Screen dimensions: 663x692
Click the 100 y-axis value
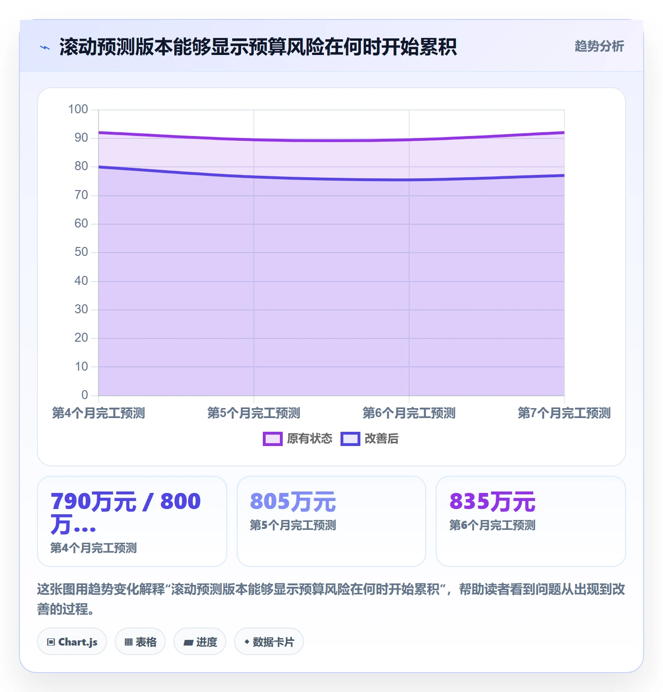[x=78, y=109]
